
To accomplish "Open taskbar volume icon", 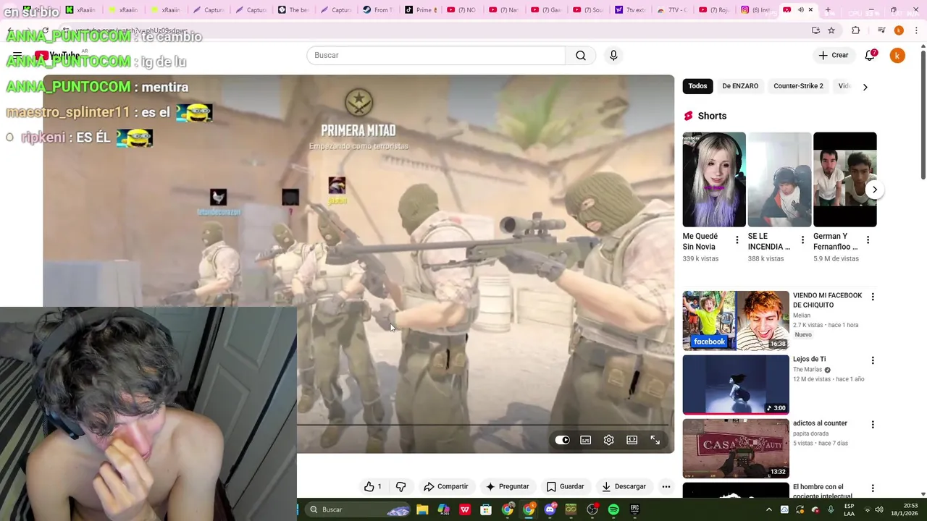I will coord(879,509).
